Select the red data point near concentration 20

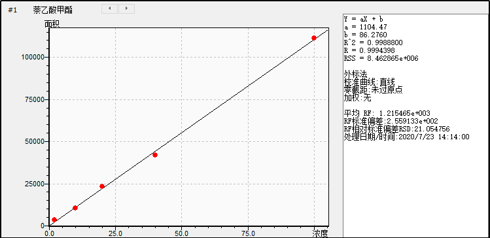[102, 186]
